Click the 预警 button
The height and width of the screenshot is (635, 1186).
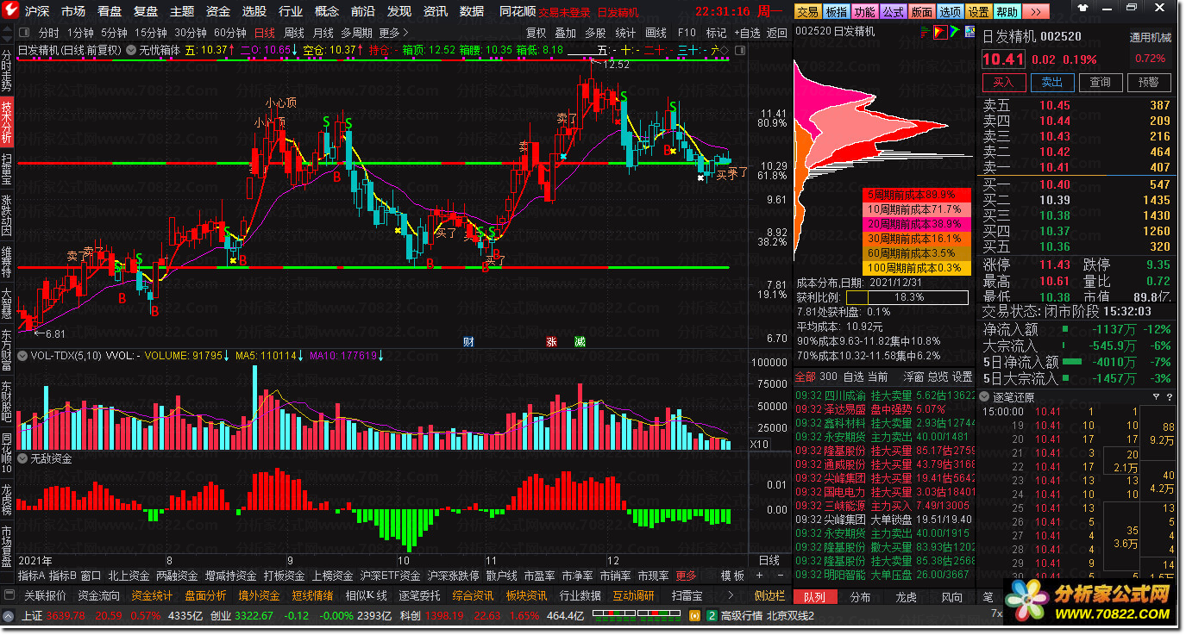coord(1149,82)
